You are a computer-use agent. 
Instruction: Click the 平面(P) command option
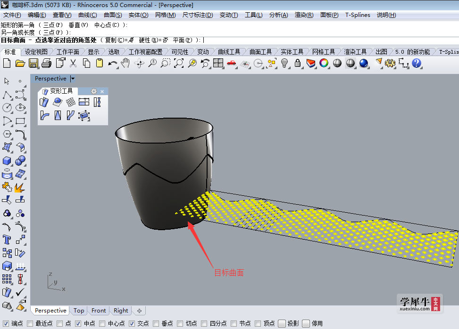coord(183,40)
